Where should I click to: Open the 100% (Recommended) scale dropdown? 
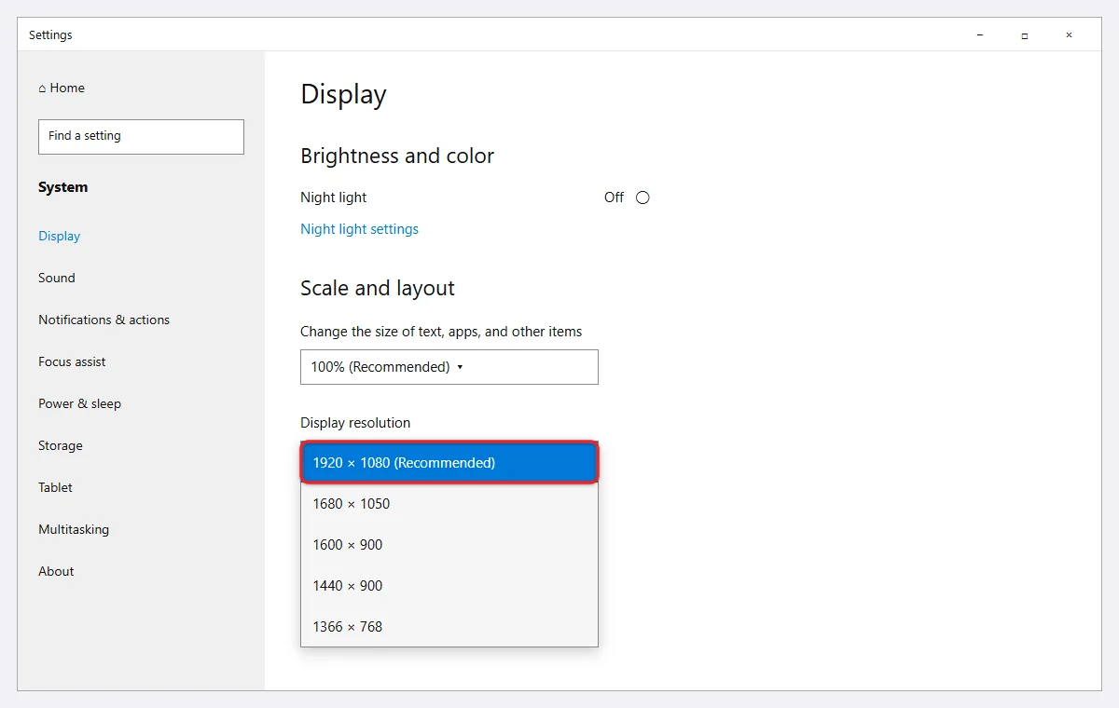[x=449, y=367]
